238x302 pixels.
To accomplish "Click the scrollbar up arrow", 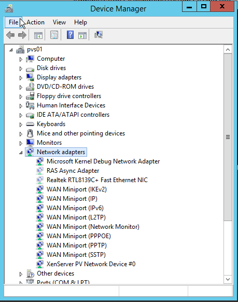I will [228, 50].
